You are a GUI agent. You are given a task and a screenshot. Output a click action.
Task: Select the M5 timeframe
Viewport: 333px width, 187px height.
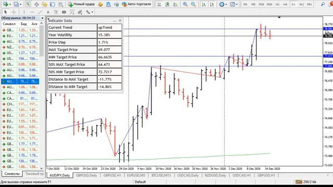pos(253,4)
